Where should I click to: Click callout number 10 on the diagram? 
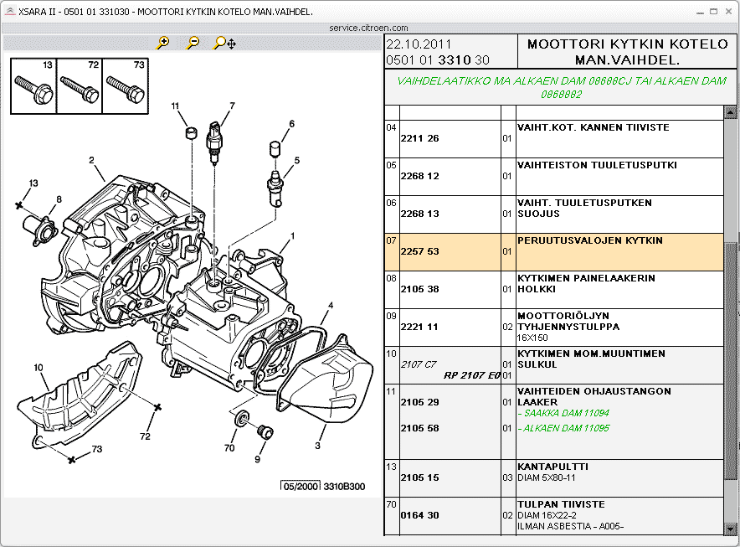point(39,368)
